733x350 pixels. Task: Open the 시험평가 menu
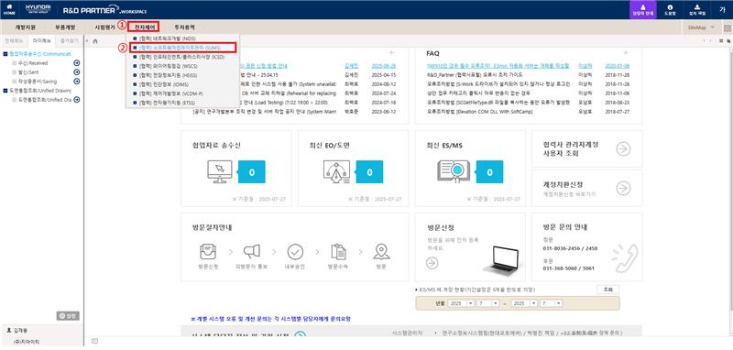click(104, 27)
